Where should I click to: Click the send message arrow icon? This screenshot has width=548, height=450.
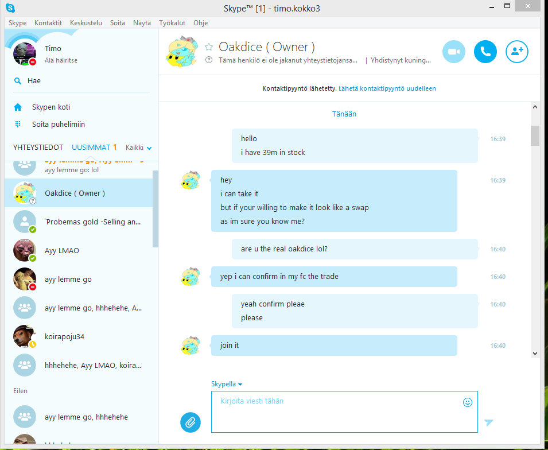tap(488, 422)
